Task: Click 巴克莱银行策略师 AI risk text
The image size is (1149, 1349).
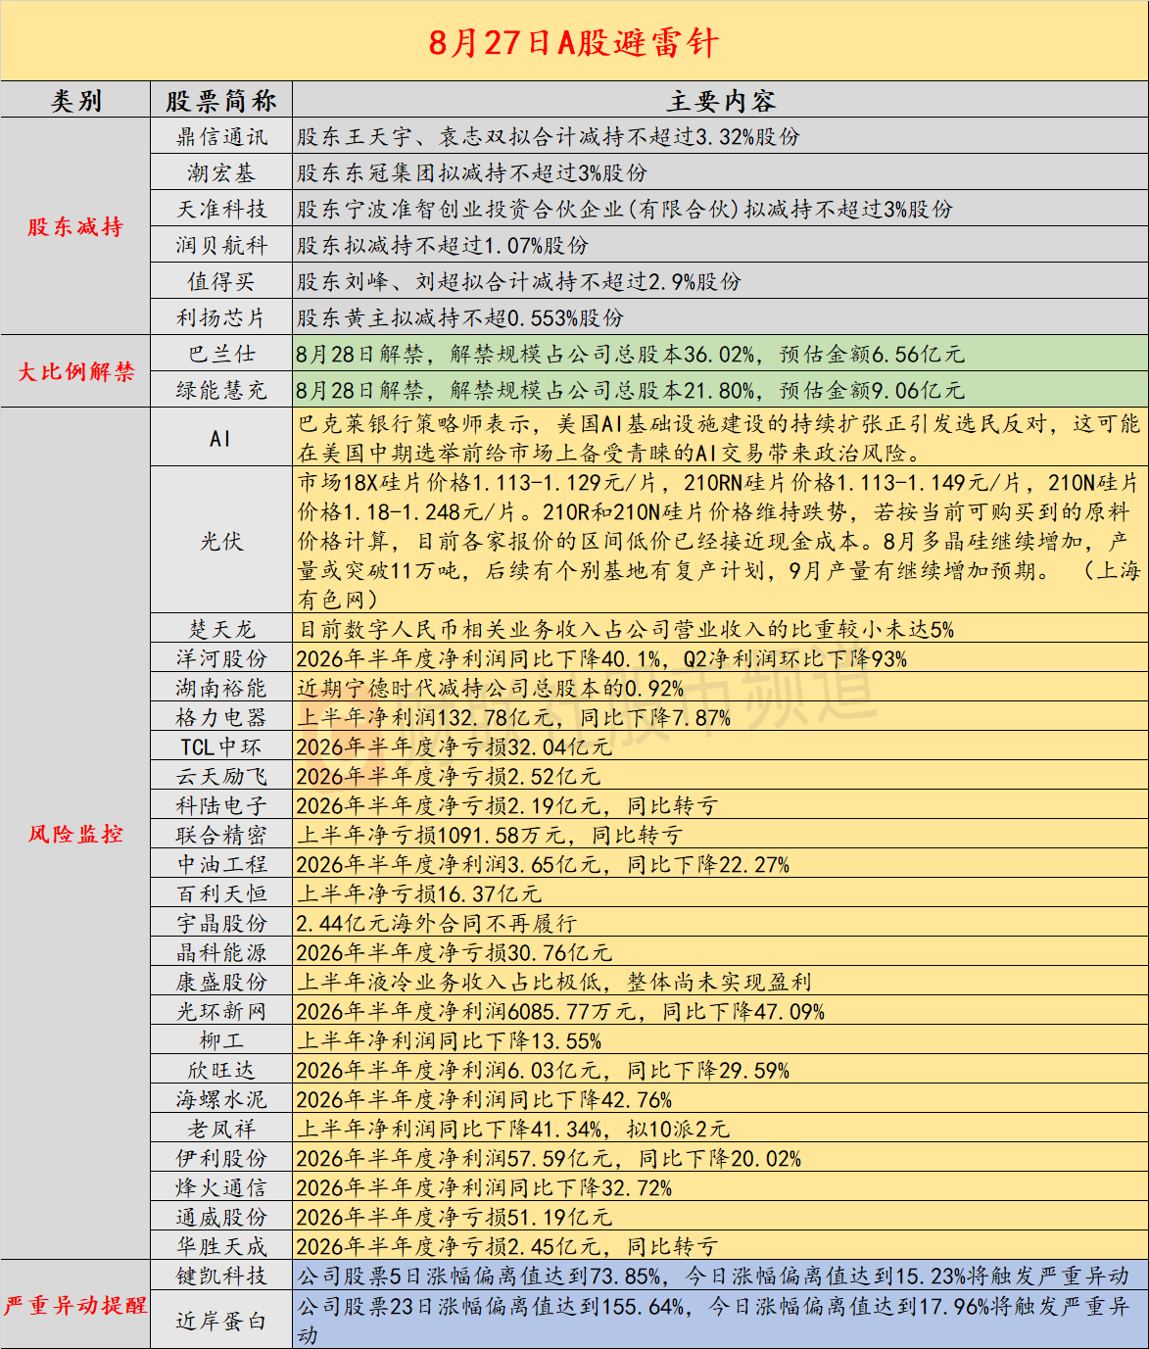Action: coord(719,438)
